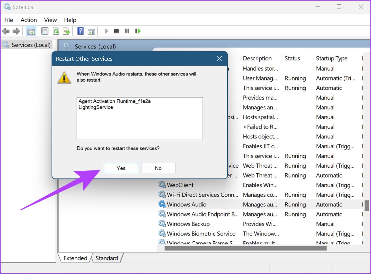Click the Refresh toolbar icon
The image size is (371, 274).
(56, 31)
